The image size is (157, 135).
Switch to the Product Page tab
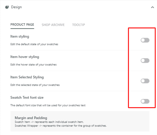tap(22, 25)
